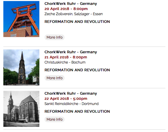Click Reformation and Revolution heading for Bochum event
Viewport: 168px width, 132px height.
(x=77, y=70)
